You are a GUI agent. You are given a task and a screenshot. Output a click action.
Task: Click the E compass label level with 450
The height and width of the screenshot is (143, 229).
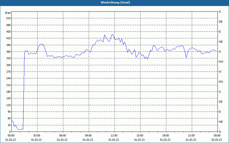[220, 32]
